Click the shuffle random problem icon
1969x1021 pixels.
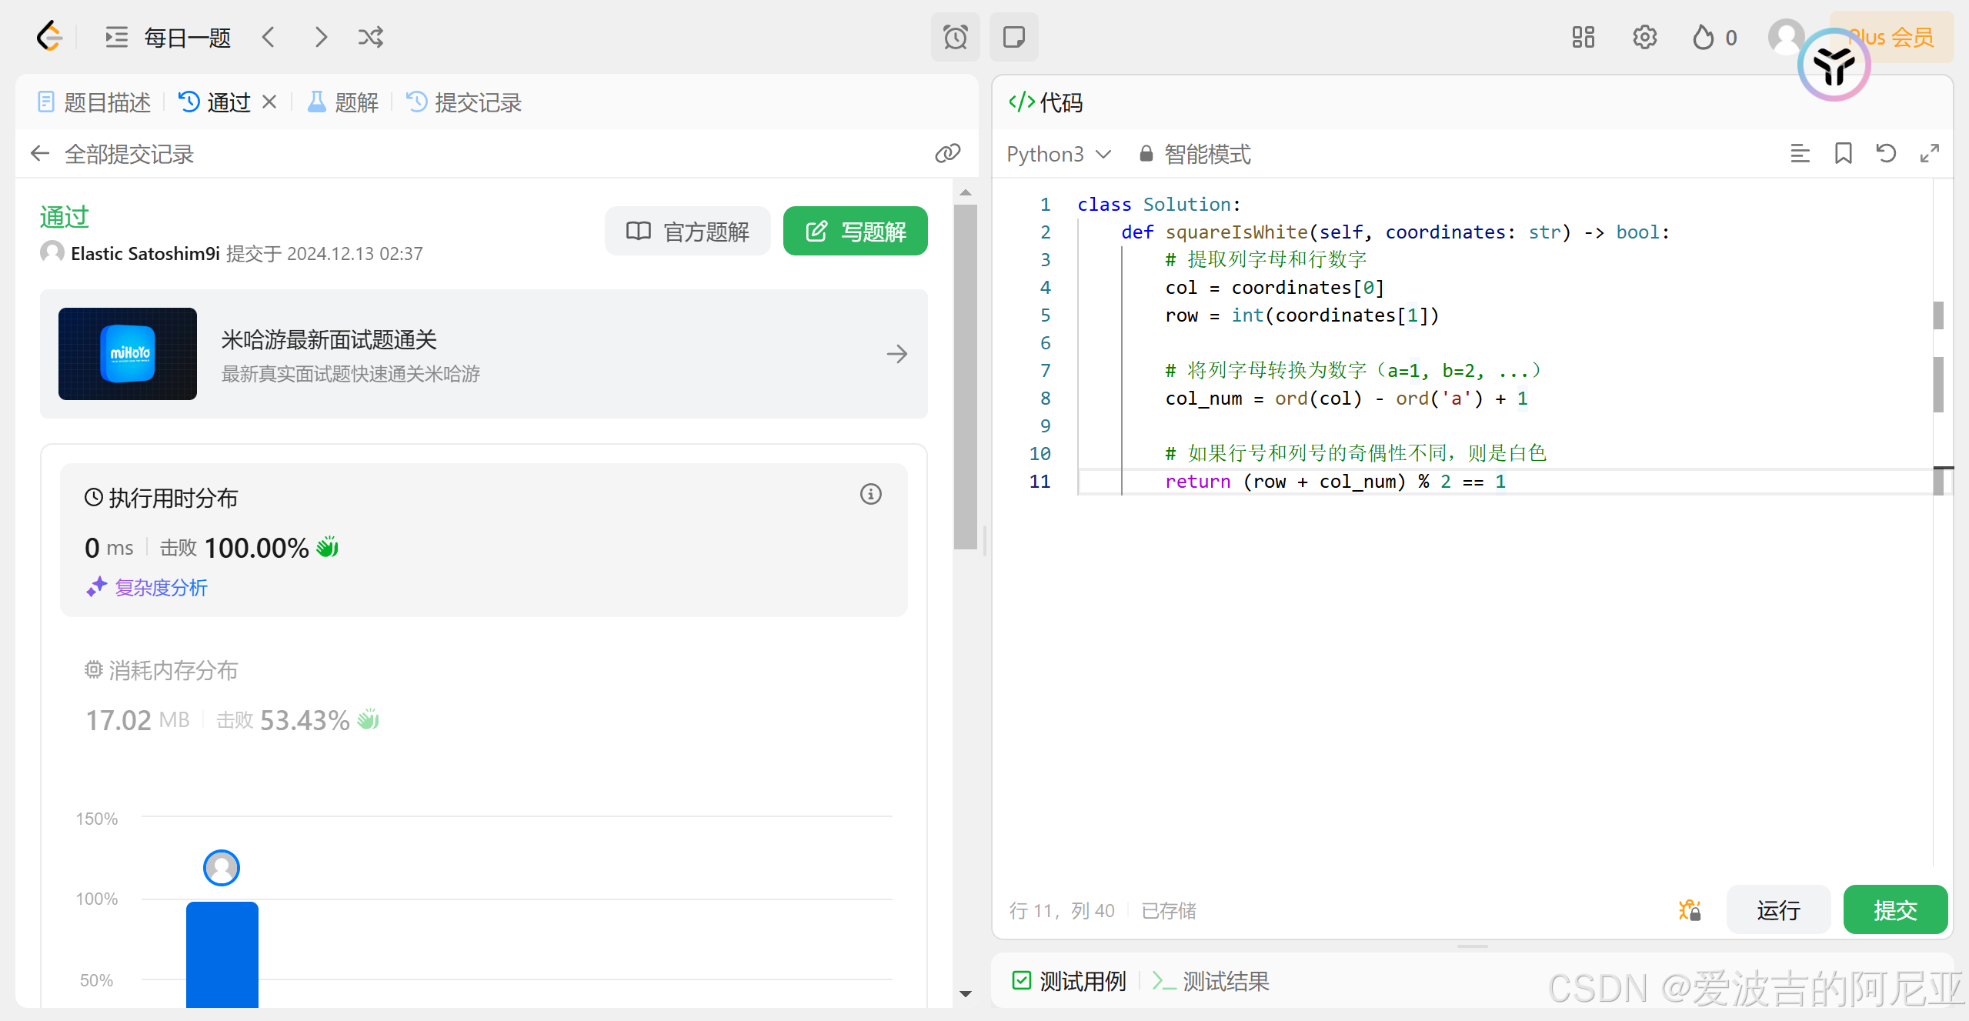(x=370, y=37)
